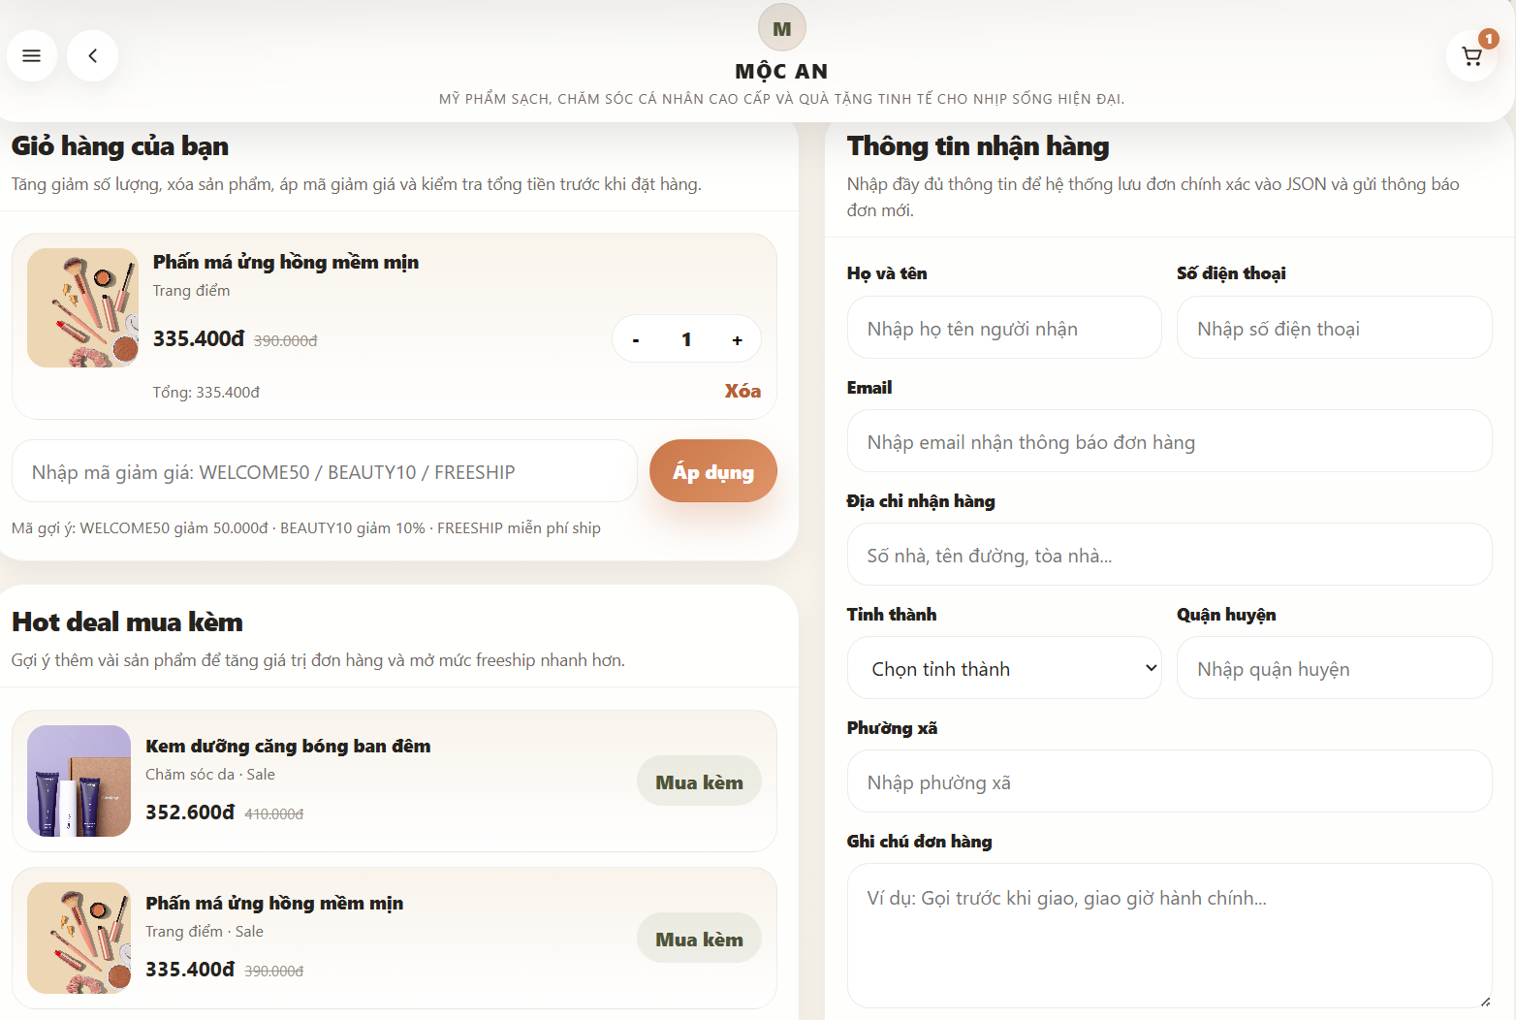Click the discount code input field

(325, 471)
